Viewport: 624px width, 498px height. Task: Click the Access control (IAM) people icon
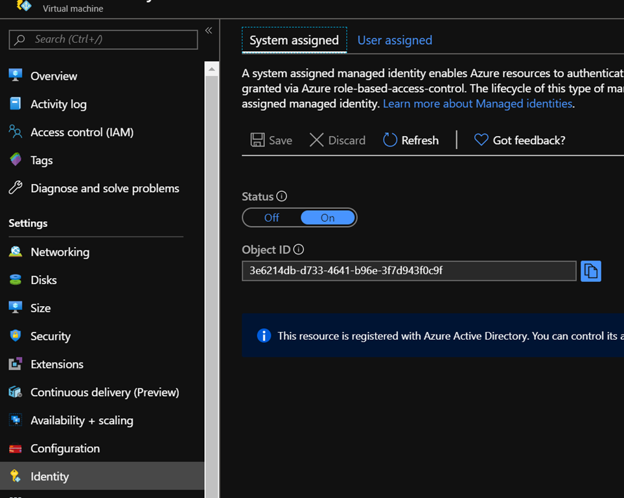coord(16,132)
